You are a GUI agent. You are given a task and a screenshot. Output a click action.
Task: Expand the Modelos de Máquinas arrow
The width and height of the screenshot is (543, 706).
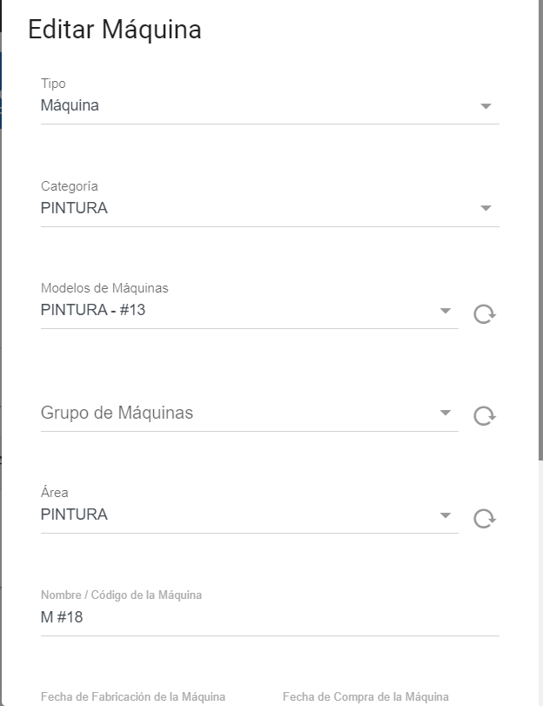[x=446, y=310]
